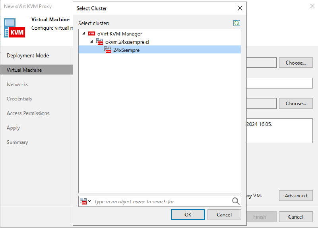Open the Deployment Mode wizard step

tap(28, 55)
